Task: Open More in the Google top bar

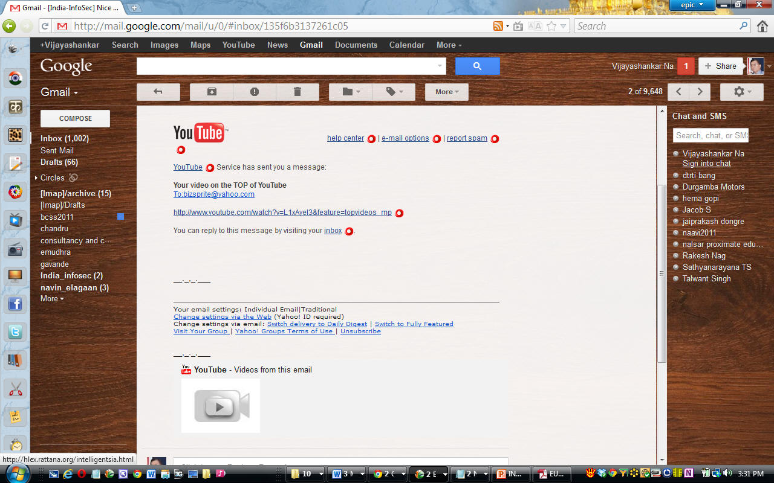Action: pos(449,45)
